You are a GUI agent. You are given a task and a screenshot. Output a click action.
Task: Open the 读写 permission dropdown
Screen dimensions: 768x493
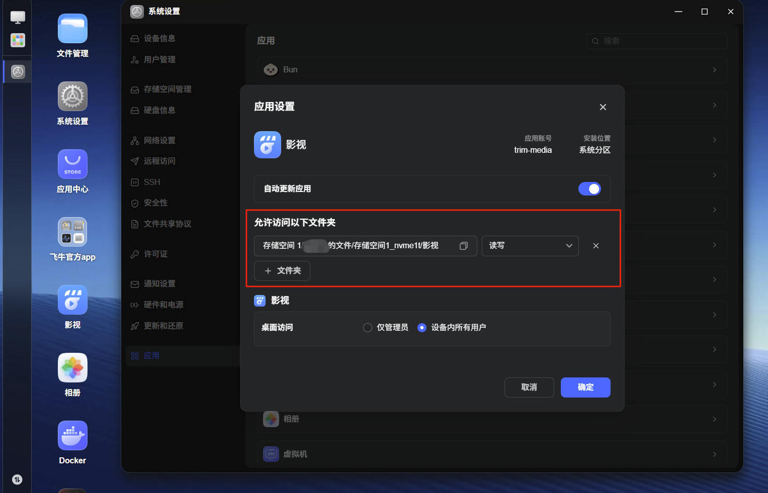530,246
